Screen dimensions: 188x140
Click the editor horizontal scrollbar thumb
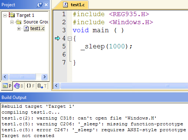click(x=124, y=86)
